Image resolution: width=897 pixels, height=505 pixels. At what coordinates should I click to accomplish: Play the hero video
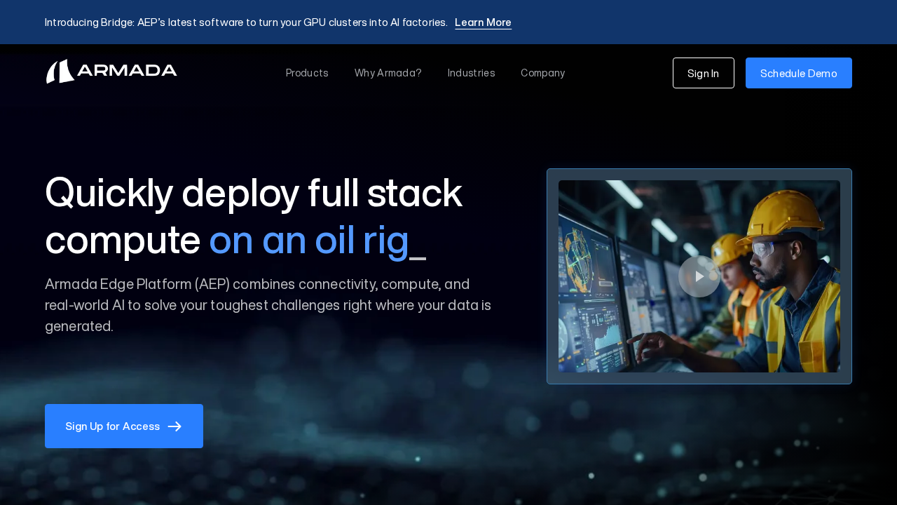tap(699, 276)
